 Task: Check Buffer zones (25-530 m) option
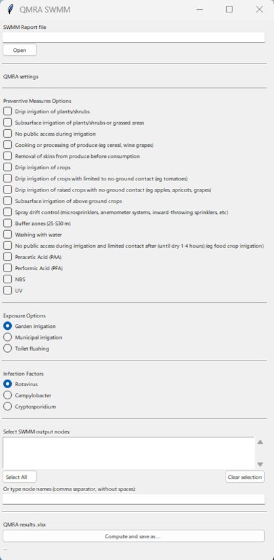(7, 223)
